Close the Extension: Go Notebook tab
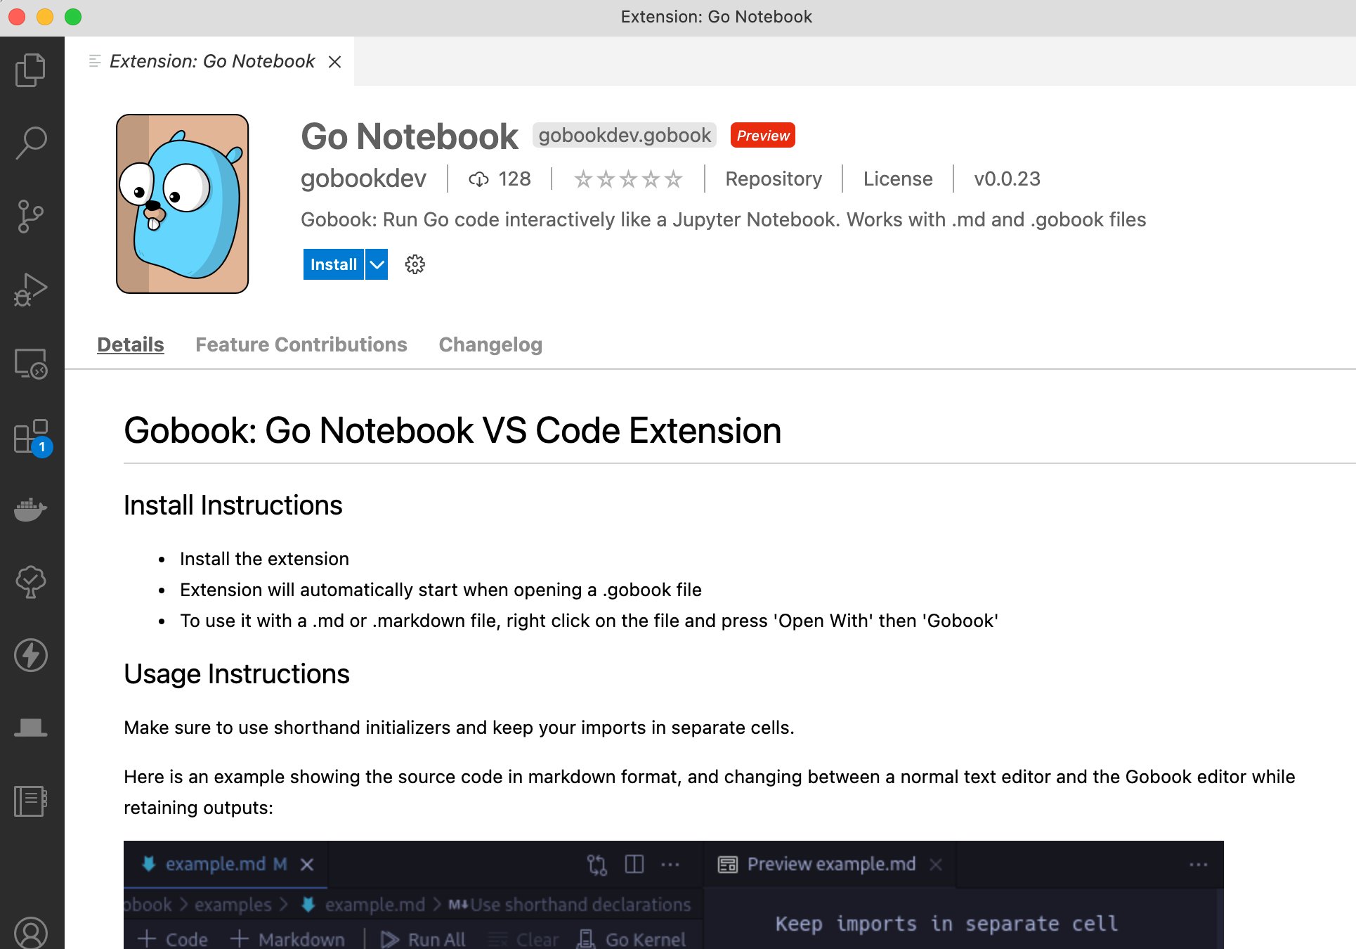The height and width of the screenshot is (949, 1356). click(x=335, y=62)
